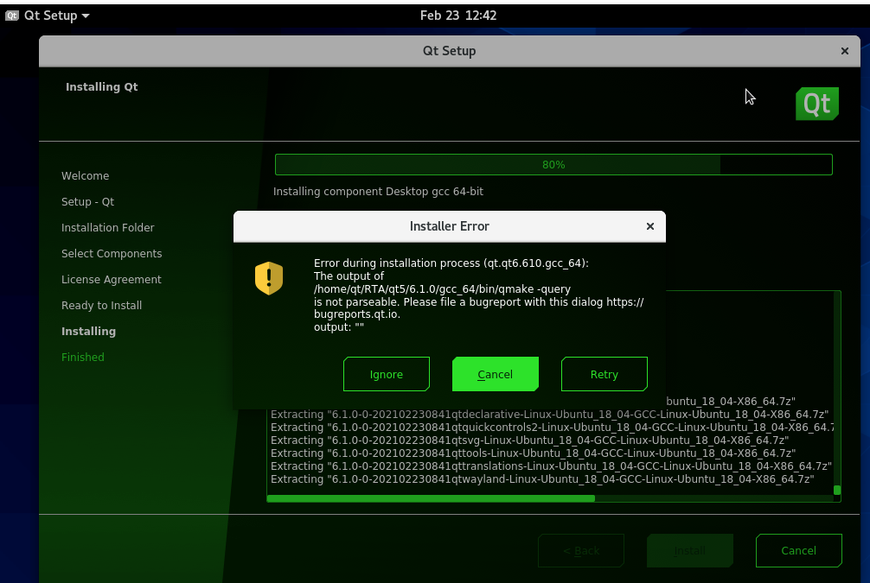Click the Qt logo icon in header

point(816,104)
